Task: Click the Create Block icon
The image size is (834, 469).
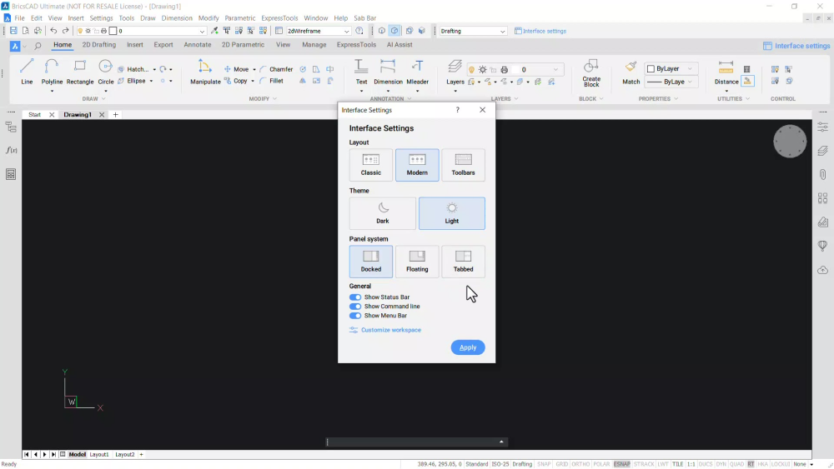Action: (x=591, y=72)
